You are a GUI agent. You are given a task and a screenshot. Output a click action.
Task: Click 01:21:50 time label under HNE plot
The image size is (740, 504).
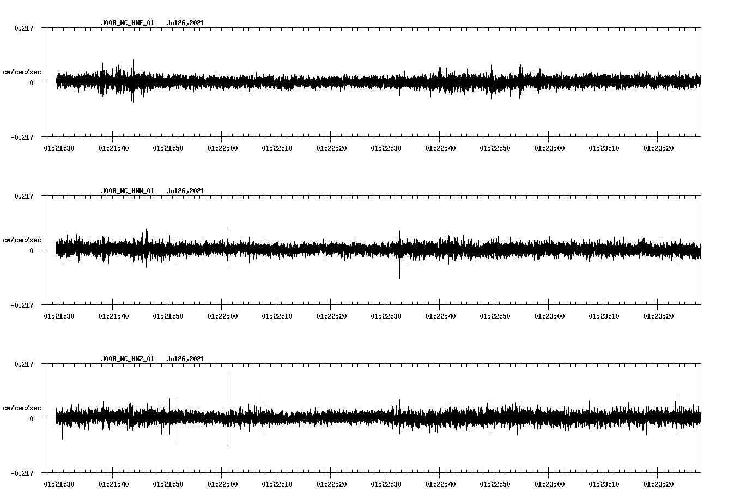[167, 148]
